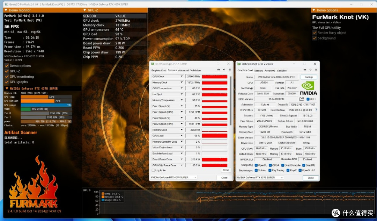377x221 pixels.
Task: Click the refresh icon in GPU-Z Graphics Card window
Action: click(x=310, y=70)
